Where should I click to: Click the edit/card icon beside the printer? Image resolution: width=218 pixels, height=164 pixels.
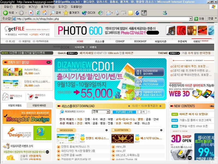pyautogui.click(x=124, y=13)
